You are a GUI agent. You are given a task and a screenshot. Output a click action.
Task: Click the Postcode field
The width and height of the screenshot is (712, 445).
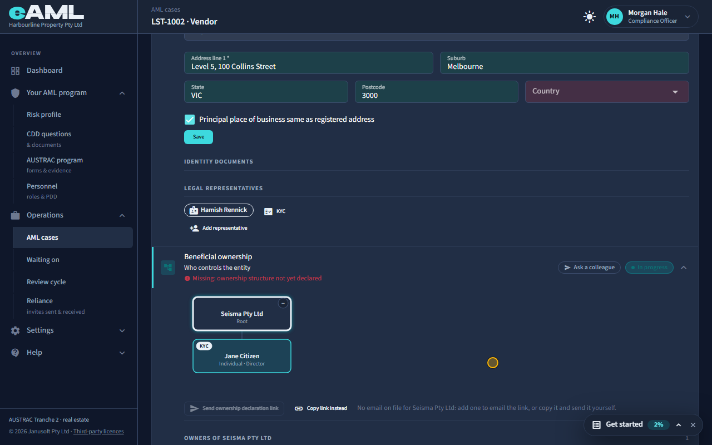[437, 92]
